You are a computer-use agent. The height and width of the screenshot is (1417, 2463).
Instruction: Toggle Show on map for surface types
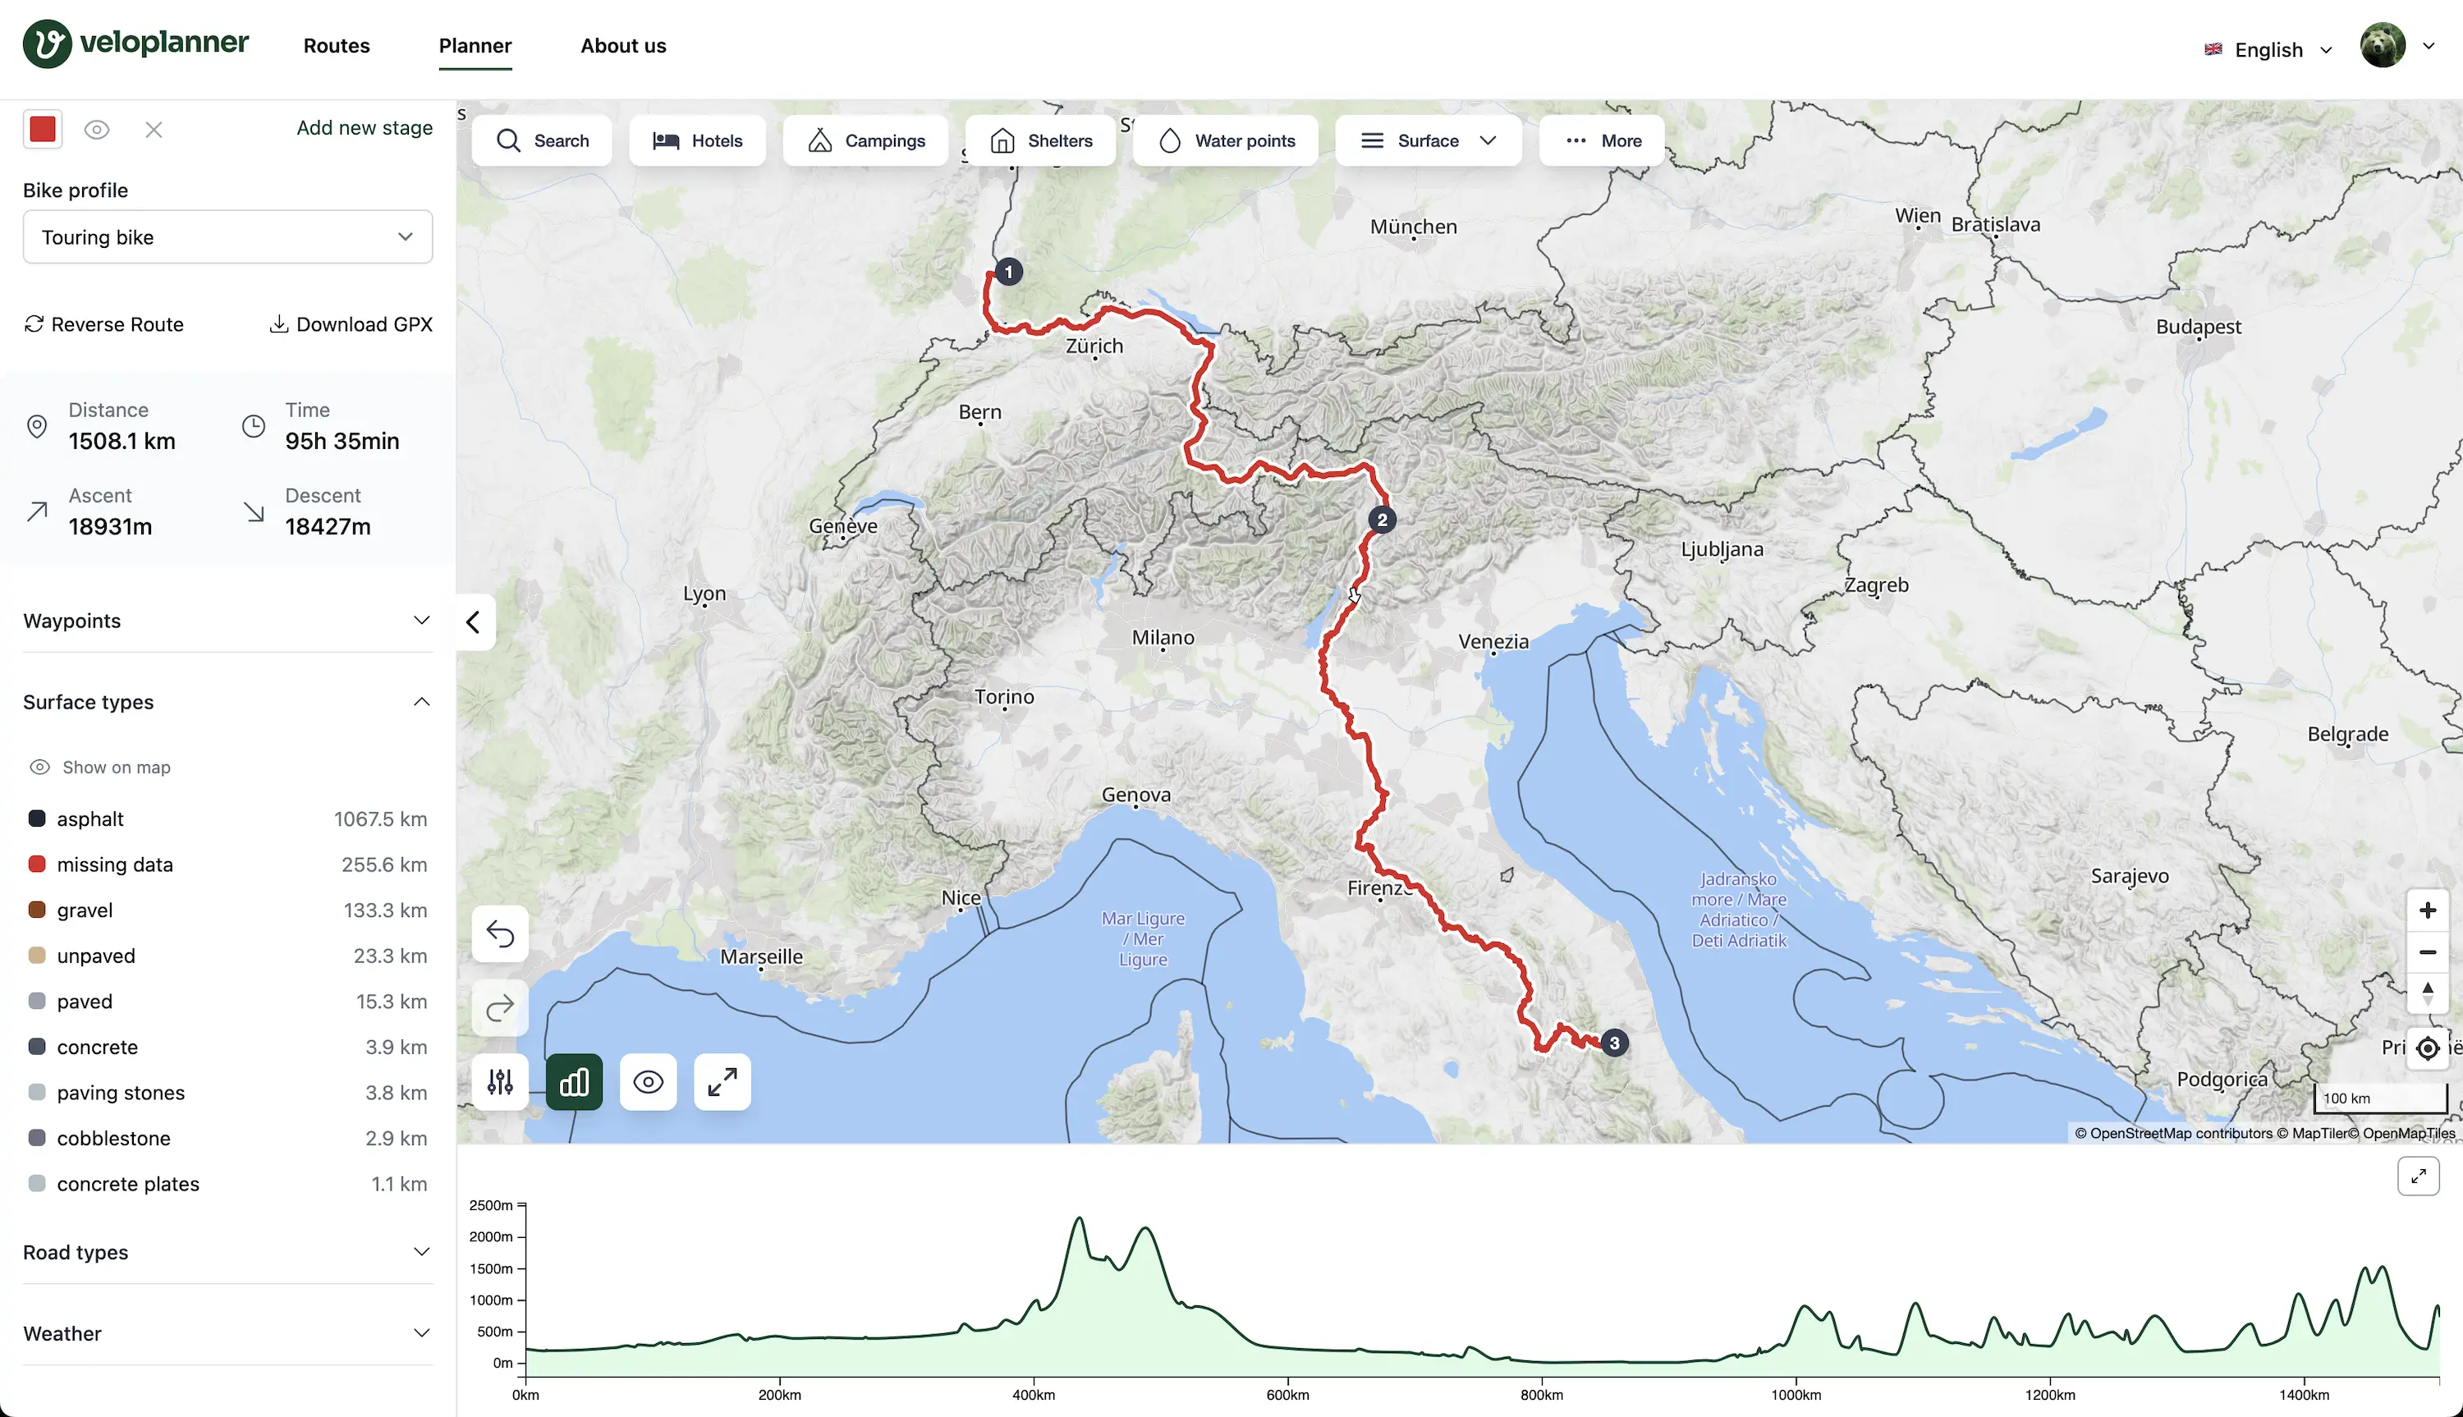100,767
